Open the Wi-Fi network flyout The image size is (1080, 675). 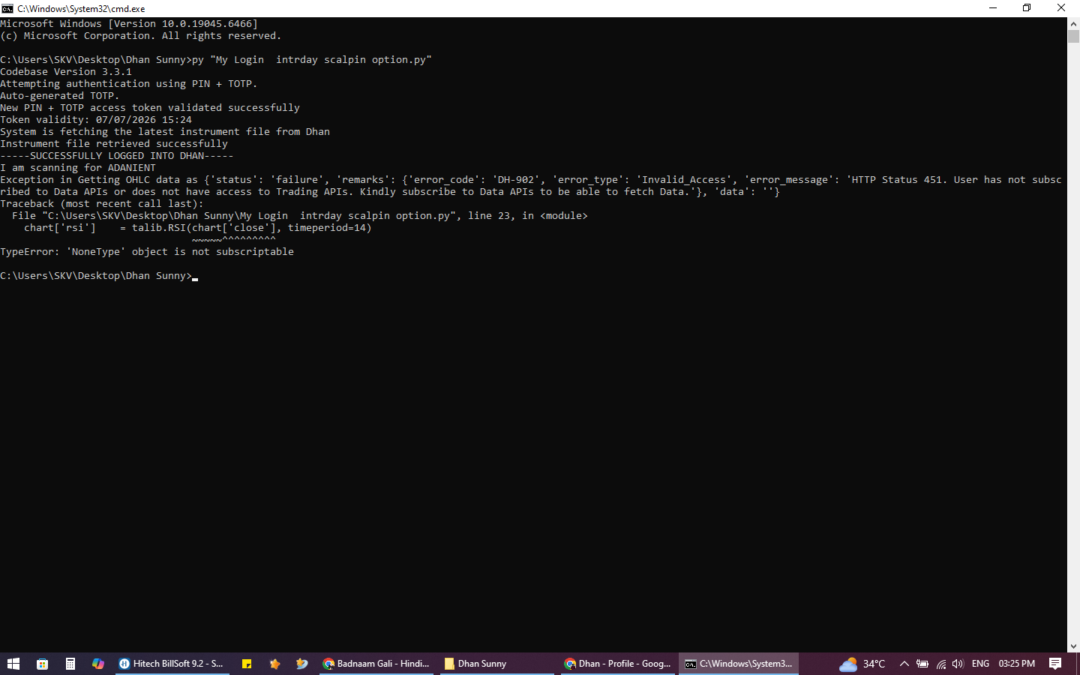click(x=940, y=664)
